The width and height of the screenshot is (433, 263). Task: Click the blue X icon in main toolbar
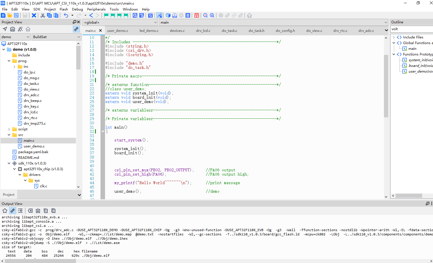click(34, 15)
